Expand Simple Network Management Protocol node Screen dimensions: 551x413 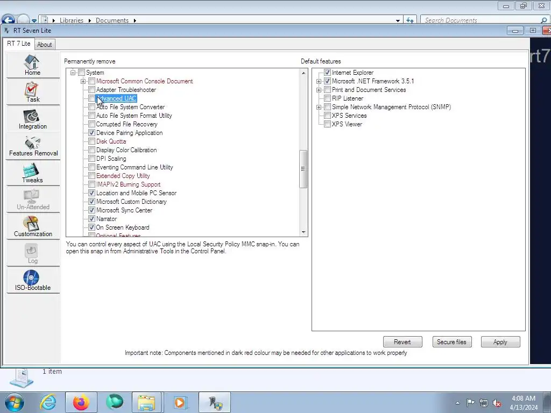pyautogui.click(x=319, y=107)
